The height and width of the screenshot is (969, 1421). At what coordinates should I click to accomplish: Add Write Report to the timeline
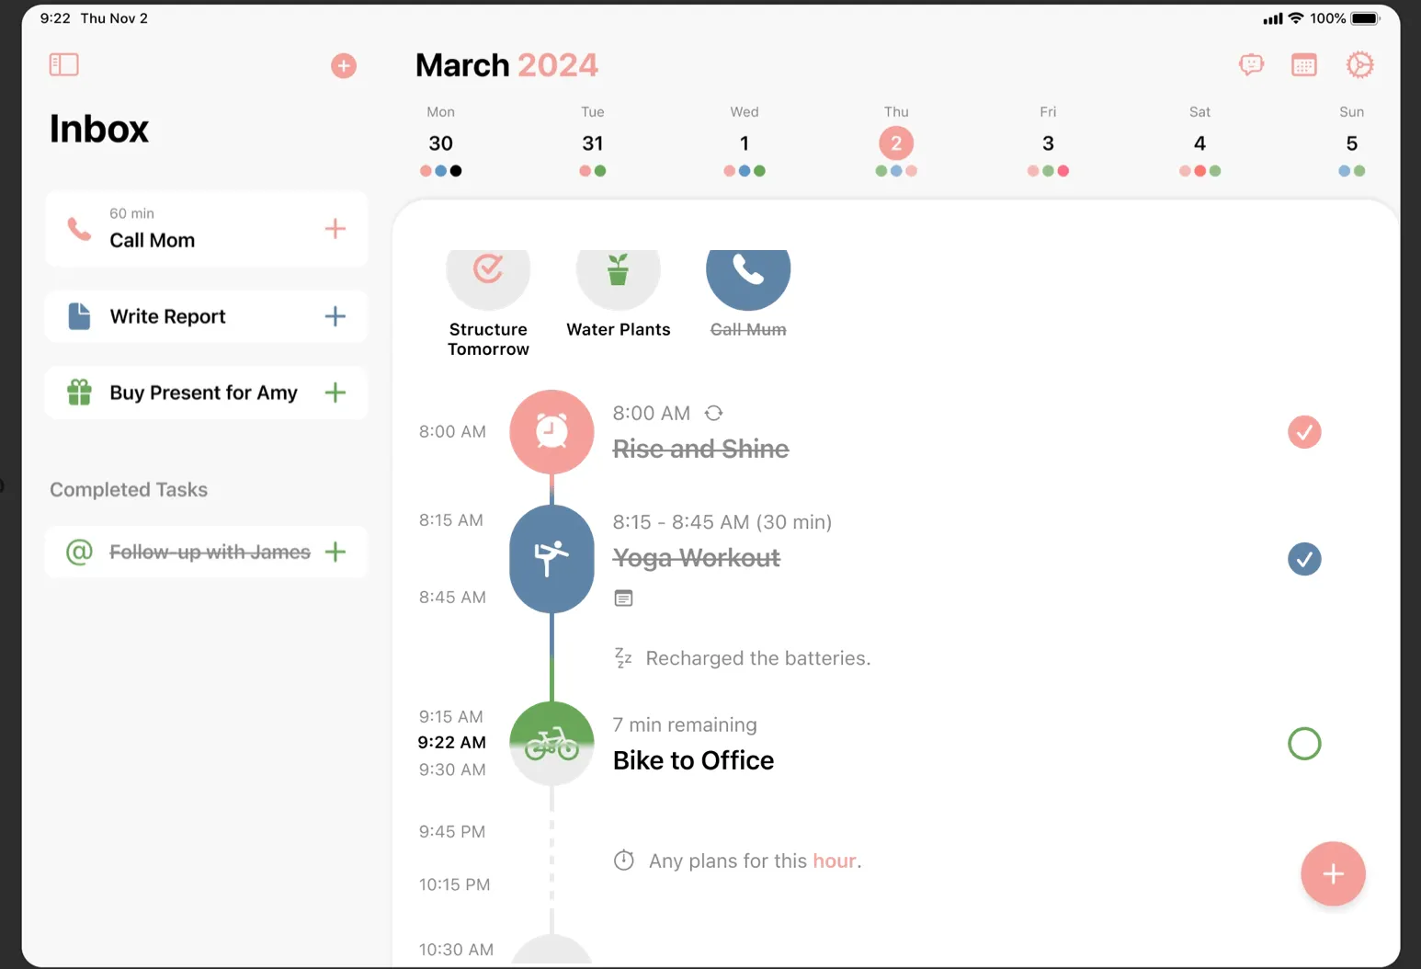pyautogui.click(x=335, y=316)
